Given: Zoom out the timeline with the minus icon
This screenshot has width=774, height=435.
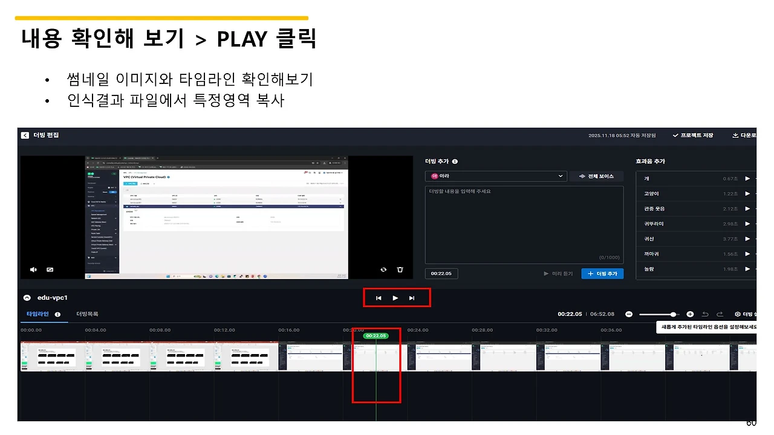Looking at the screenshot, I should pos(629,314).
